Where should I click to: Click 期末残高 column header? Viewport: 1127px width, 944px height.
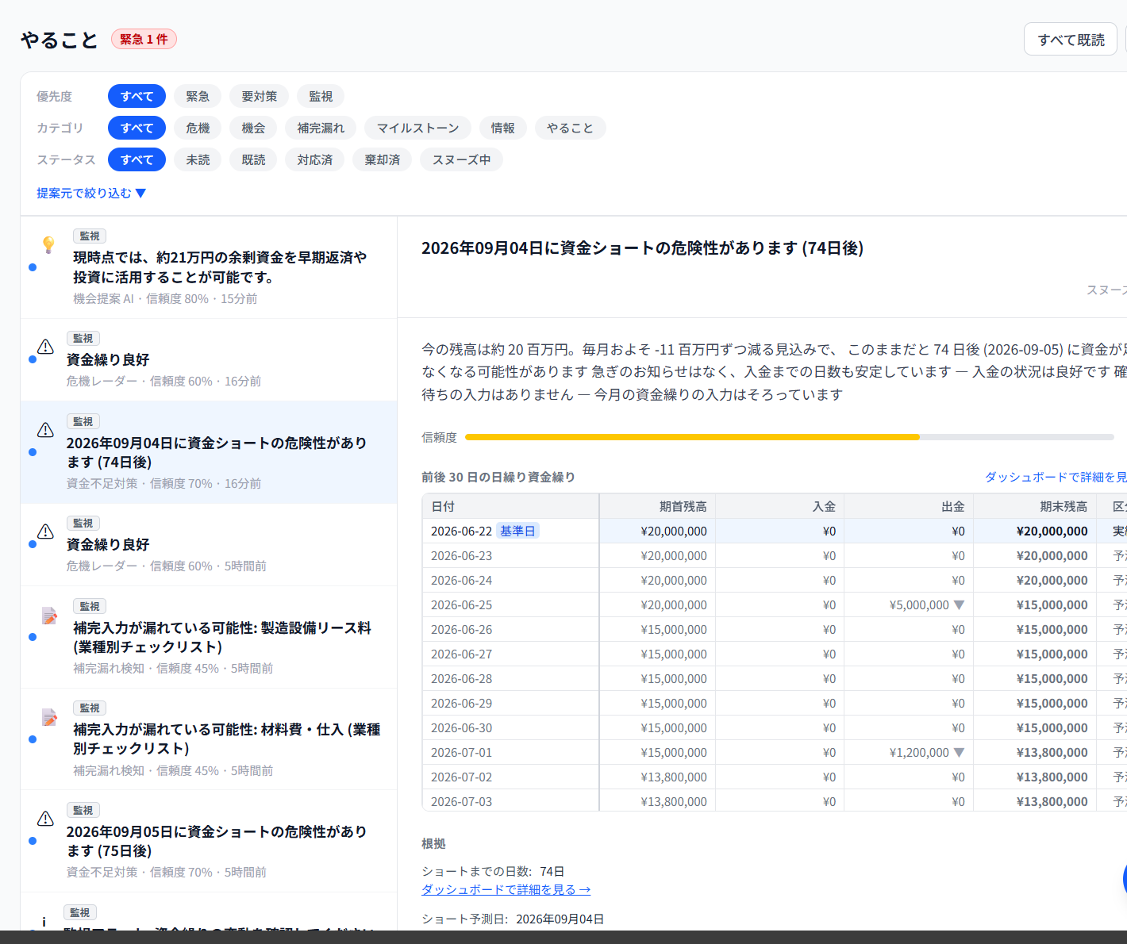[1035, 506]
